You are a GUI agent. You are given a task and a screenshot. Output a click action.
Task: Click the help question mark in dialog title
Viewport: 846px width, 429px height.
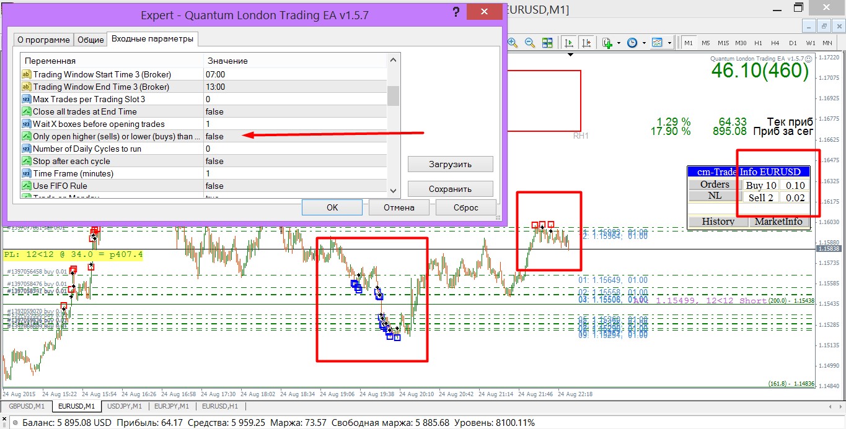tap(456, 13)
